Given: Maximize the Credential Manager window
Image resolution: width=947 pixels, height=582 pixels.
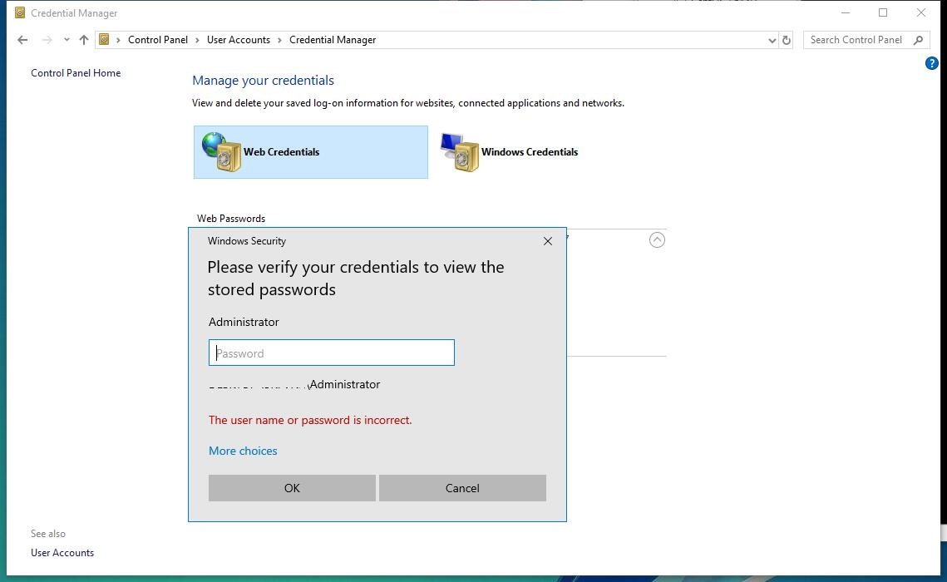Looking at the screenshot, I should tap(883, 12).
